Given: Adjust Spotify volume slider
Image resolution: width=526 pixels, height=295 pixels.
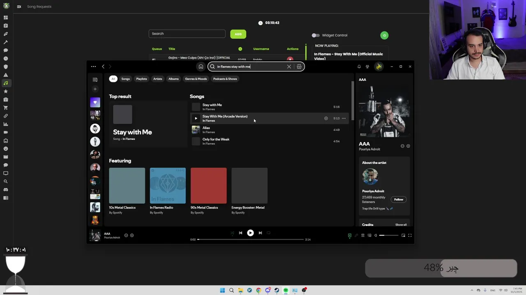Looking at the screenshot, I should [389, 235].
